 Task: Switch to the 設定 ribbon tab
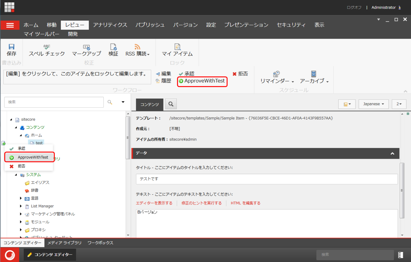tap(211, 25)
